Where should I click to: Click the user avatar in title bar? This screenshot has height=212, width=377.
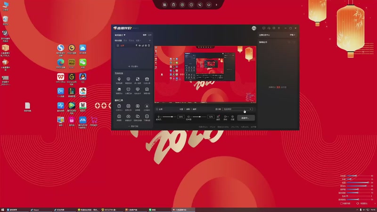click(254, 28)
